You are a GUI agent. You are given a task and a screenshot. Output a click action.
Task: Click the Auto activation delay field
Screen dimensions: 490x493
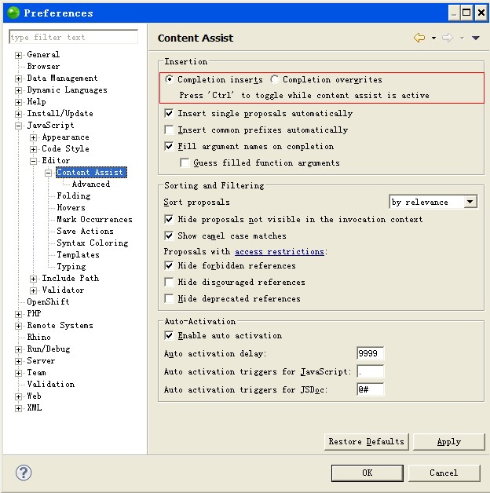(370, 353)
